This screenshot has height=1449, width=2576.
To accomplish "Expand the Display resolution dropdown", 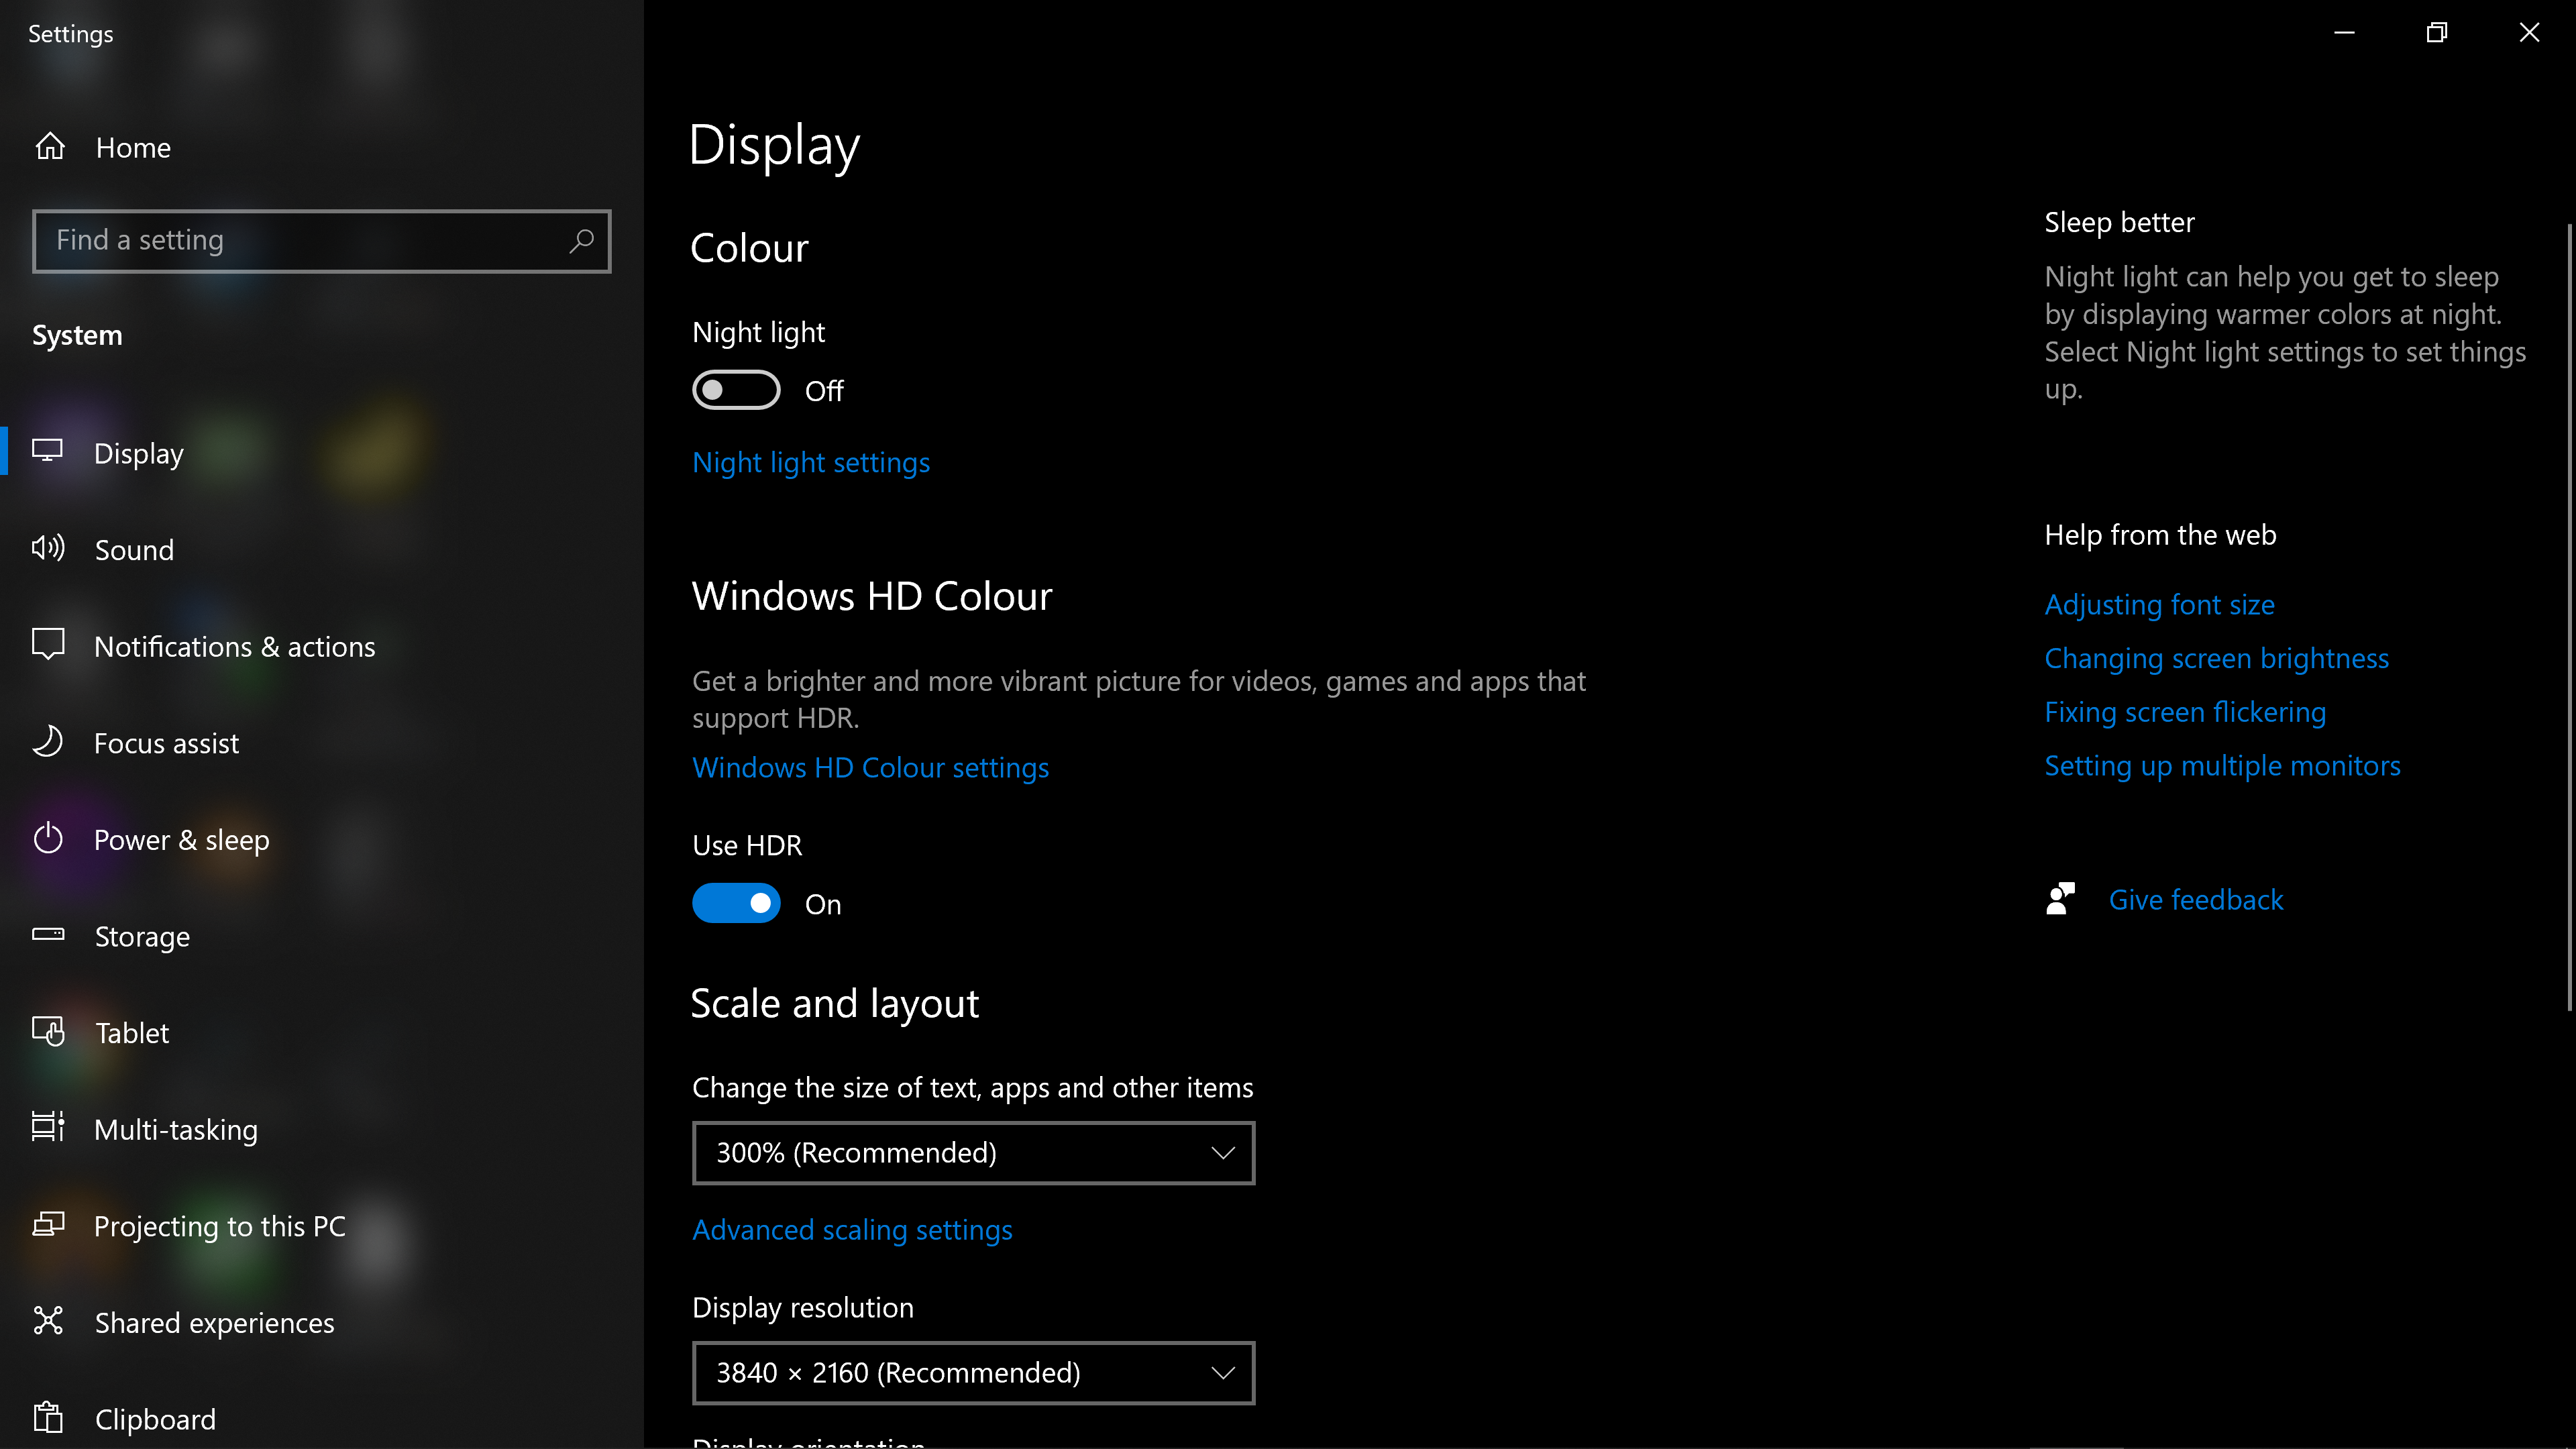I will (973, 1373).
